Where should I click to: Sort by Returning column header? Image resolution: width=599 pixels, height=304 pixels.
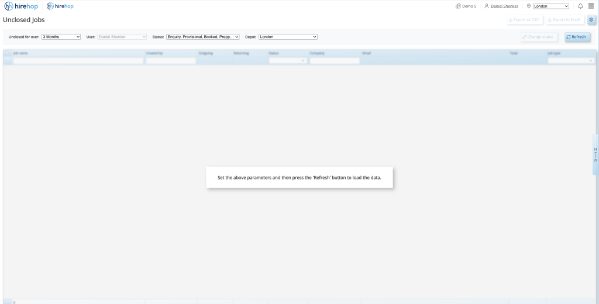(x=242, y=53)
